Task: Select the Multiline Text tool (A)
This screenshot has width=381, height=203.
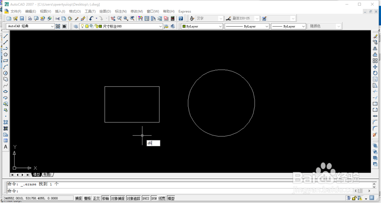Action: click(x=6, y=147)
